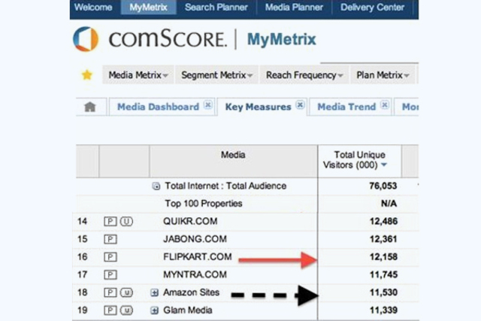481x321 pixels.
Task: Click the Top 100 Properties row label
Action: click(x=204, y=204)
